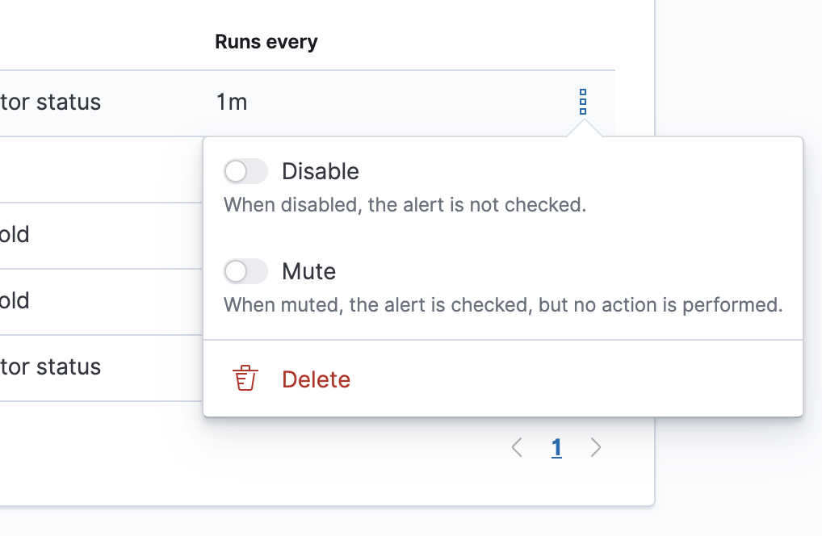Viewport: 822px width, 536px height.
Task: Open page 1 of the alert list
Action: (x=556, y=446)
